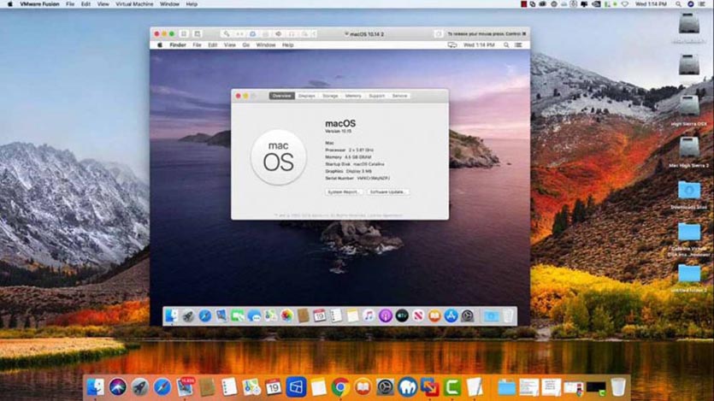Launch Google Chrome from the host dock
714x401 pixels.
[x=340, y=387]
